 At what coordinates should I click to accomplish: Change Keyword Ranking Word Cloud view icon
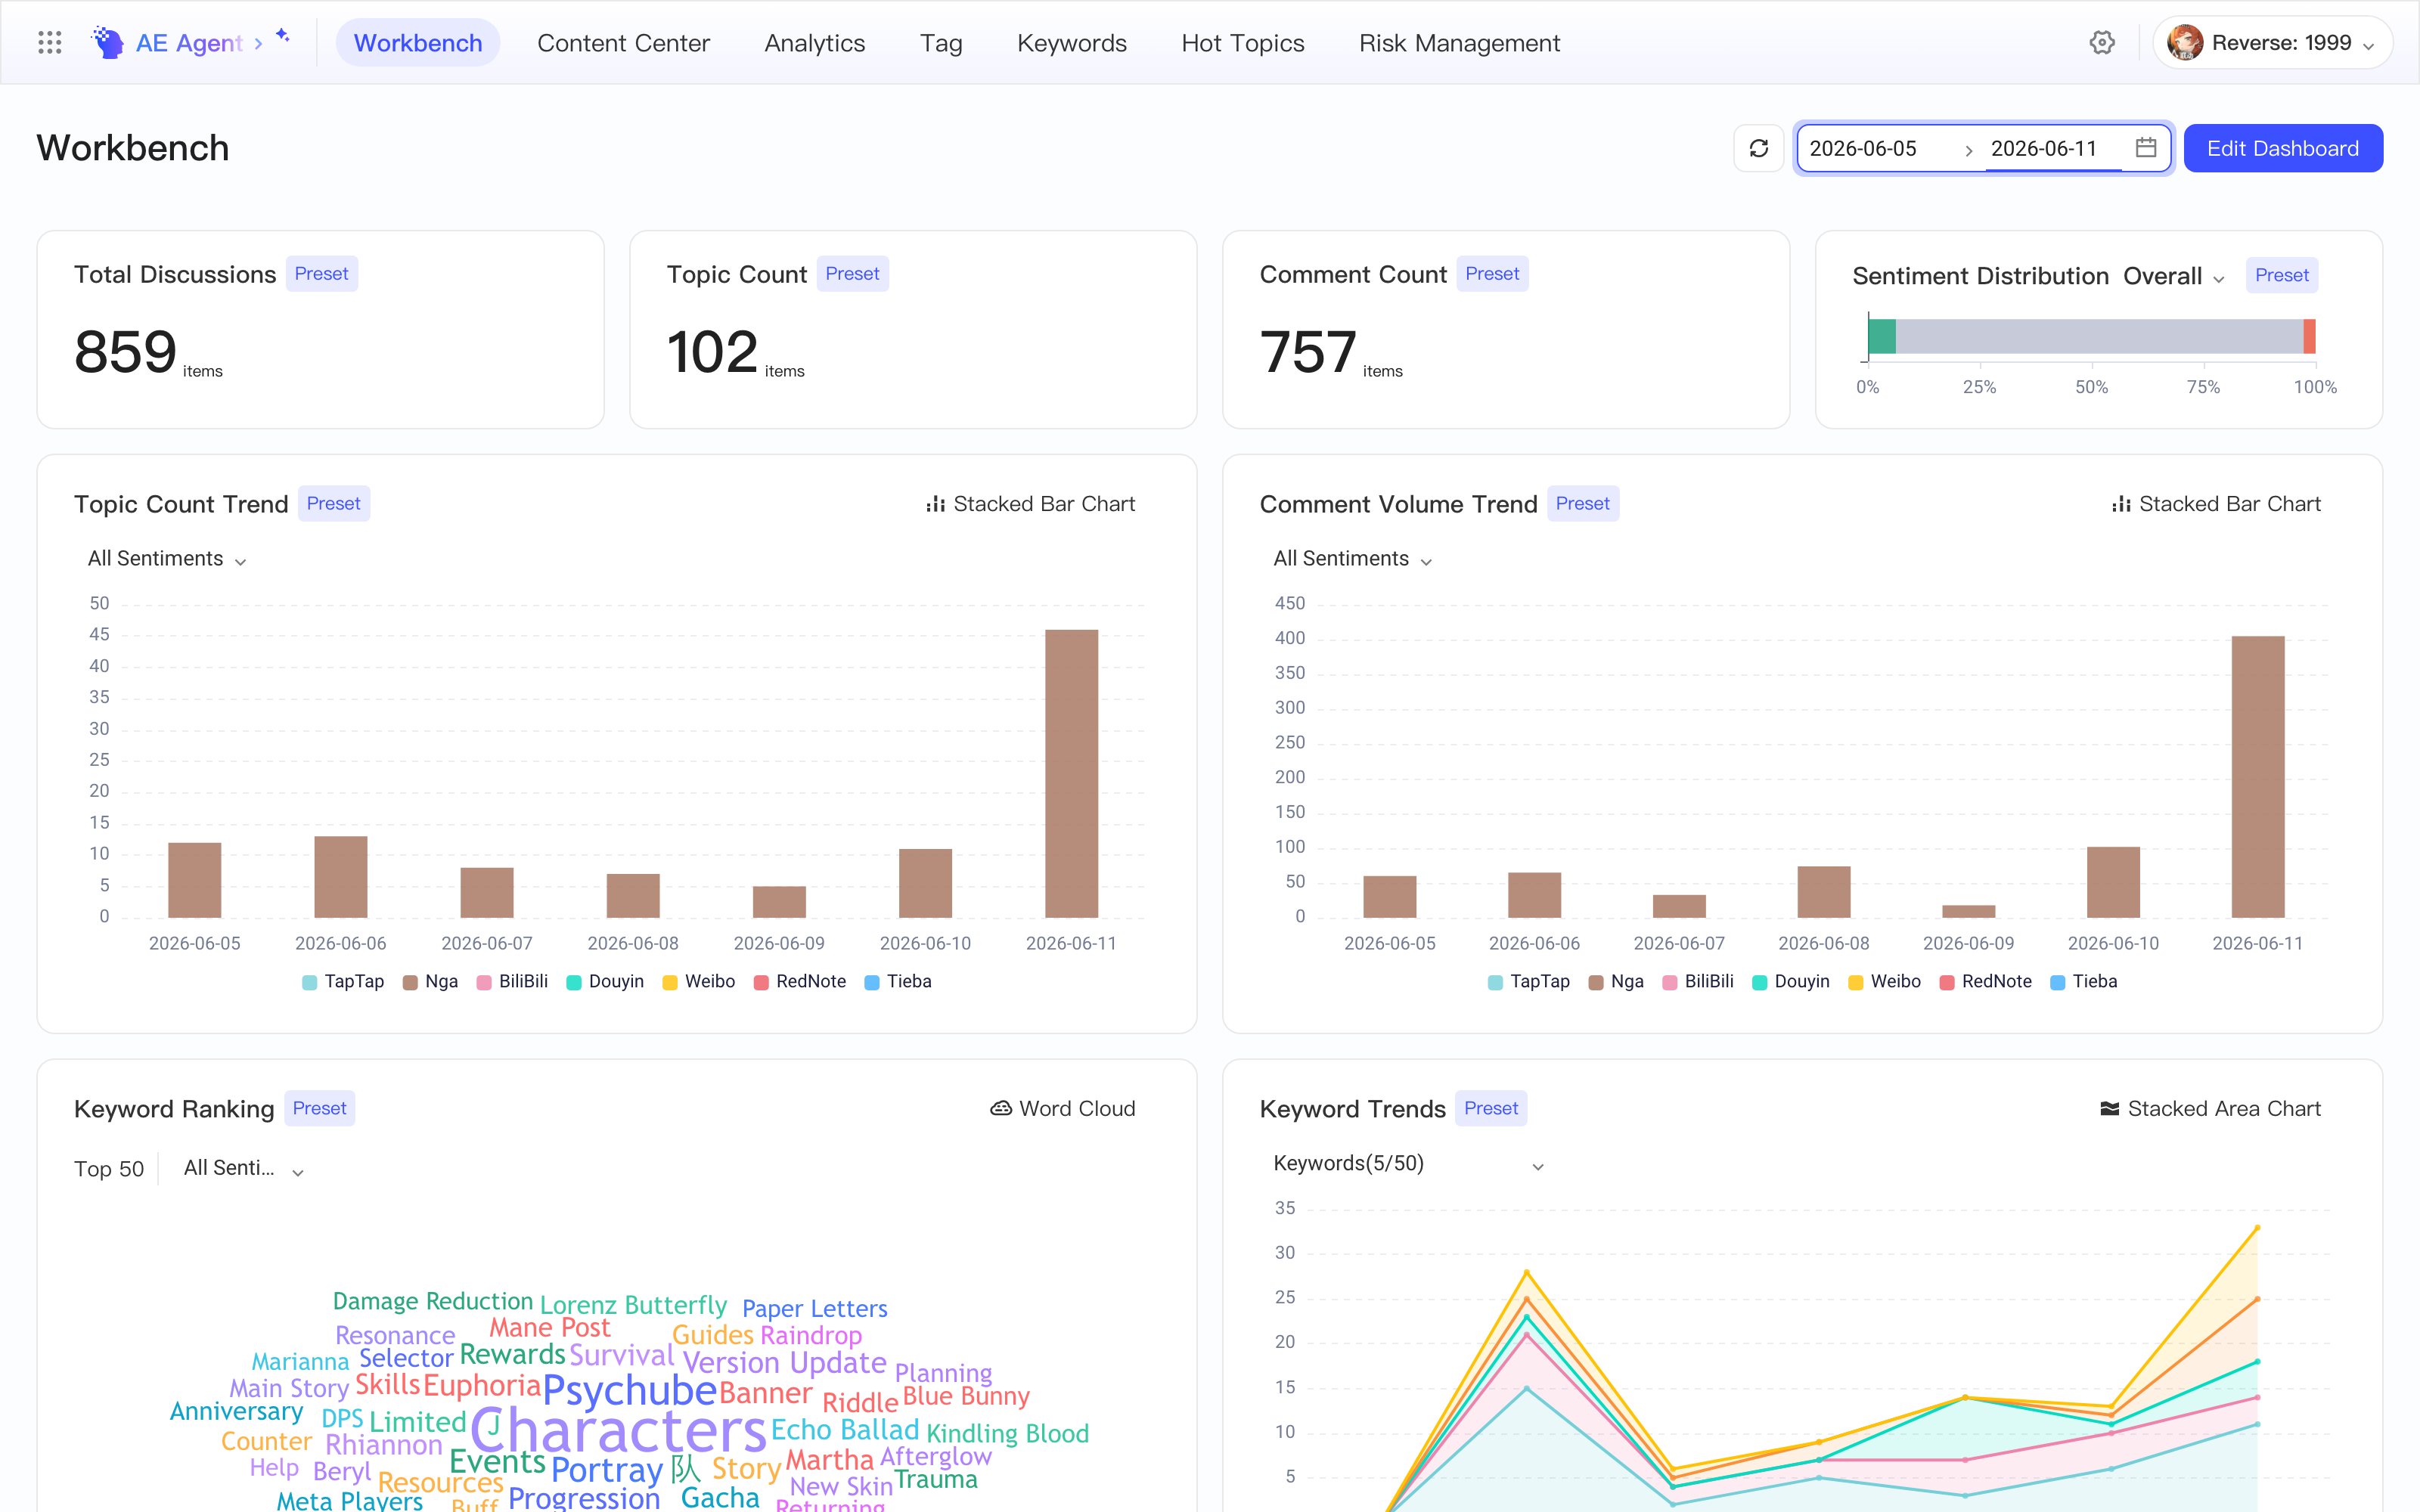(1000, 1108)
